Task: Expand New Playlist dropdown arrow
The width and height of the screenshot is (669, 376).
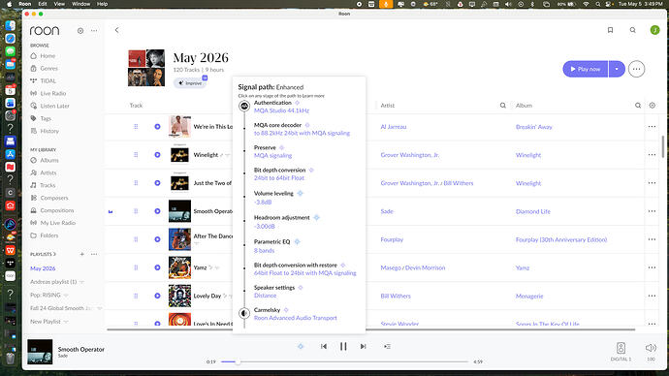Action: [x=66, y=322]
